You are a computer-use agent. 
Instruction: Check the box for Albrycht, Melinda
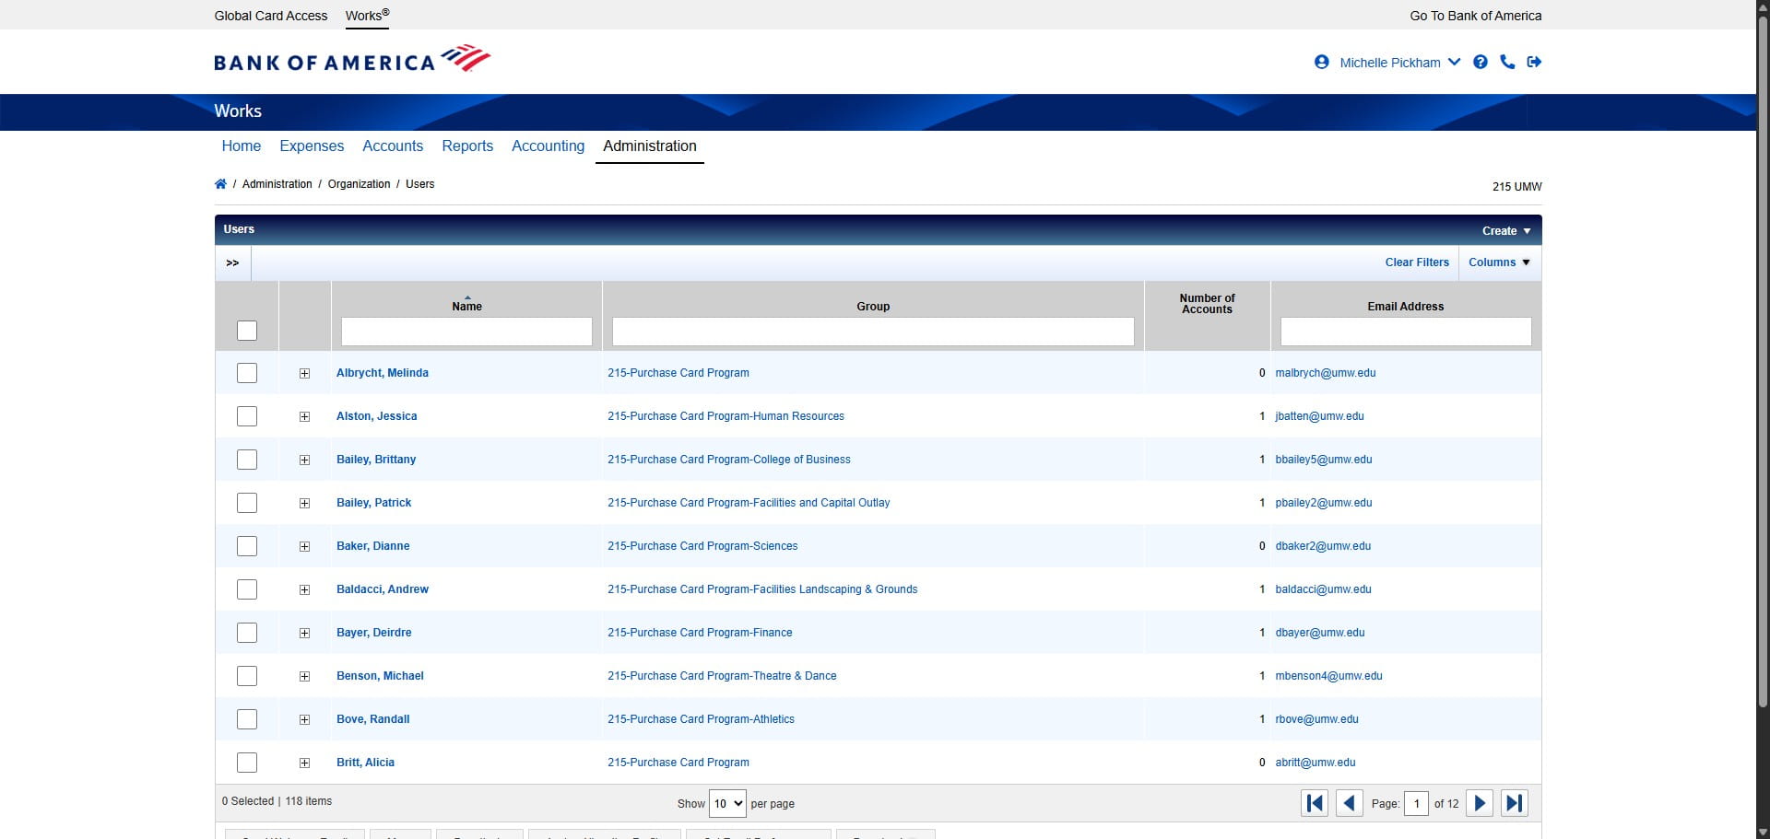[247, 373]
